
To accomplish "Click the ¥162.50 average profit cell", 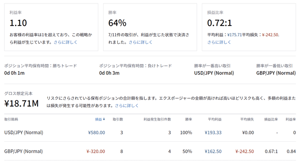I will 213,152.
